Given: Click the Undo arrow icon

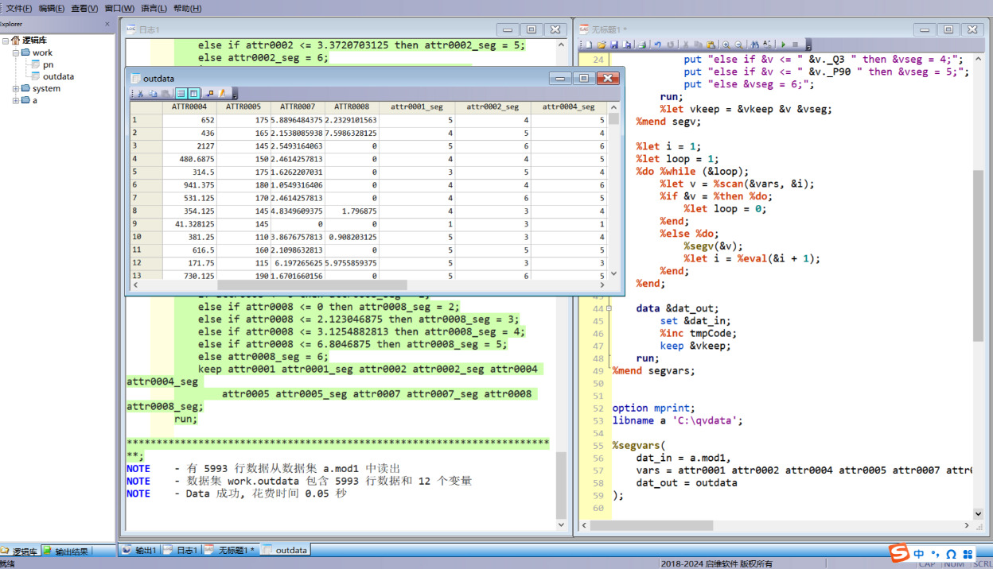Looking at the screenshot, I should (657, 45).
